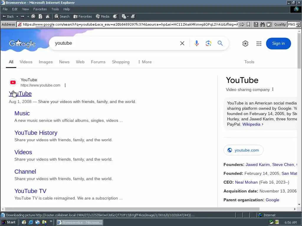Open the Mail dropdown arrow
The height and width of the screenshot is (226, 302).
pyautogui.click(x=128, y=16)
